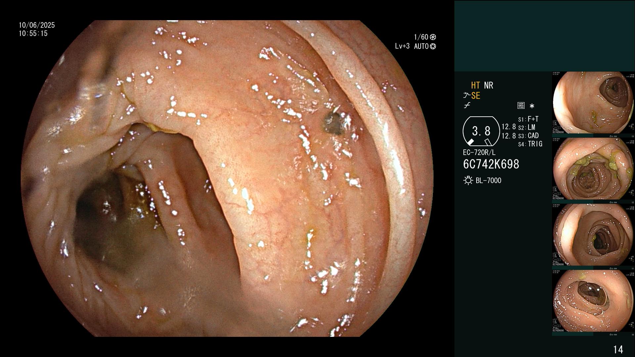The height and width of the screenshot is (357, 635).
Task: Click the asterisk indicator next to settings icon
Action: [x=532, y=106]
